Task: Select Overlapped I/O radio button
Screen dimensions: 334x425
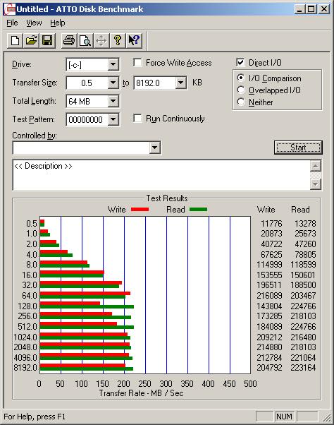Action: 241,90
